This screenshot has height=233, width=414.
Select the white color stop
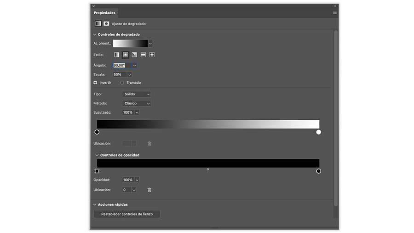[x=319, y=132]
